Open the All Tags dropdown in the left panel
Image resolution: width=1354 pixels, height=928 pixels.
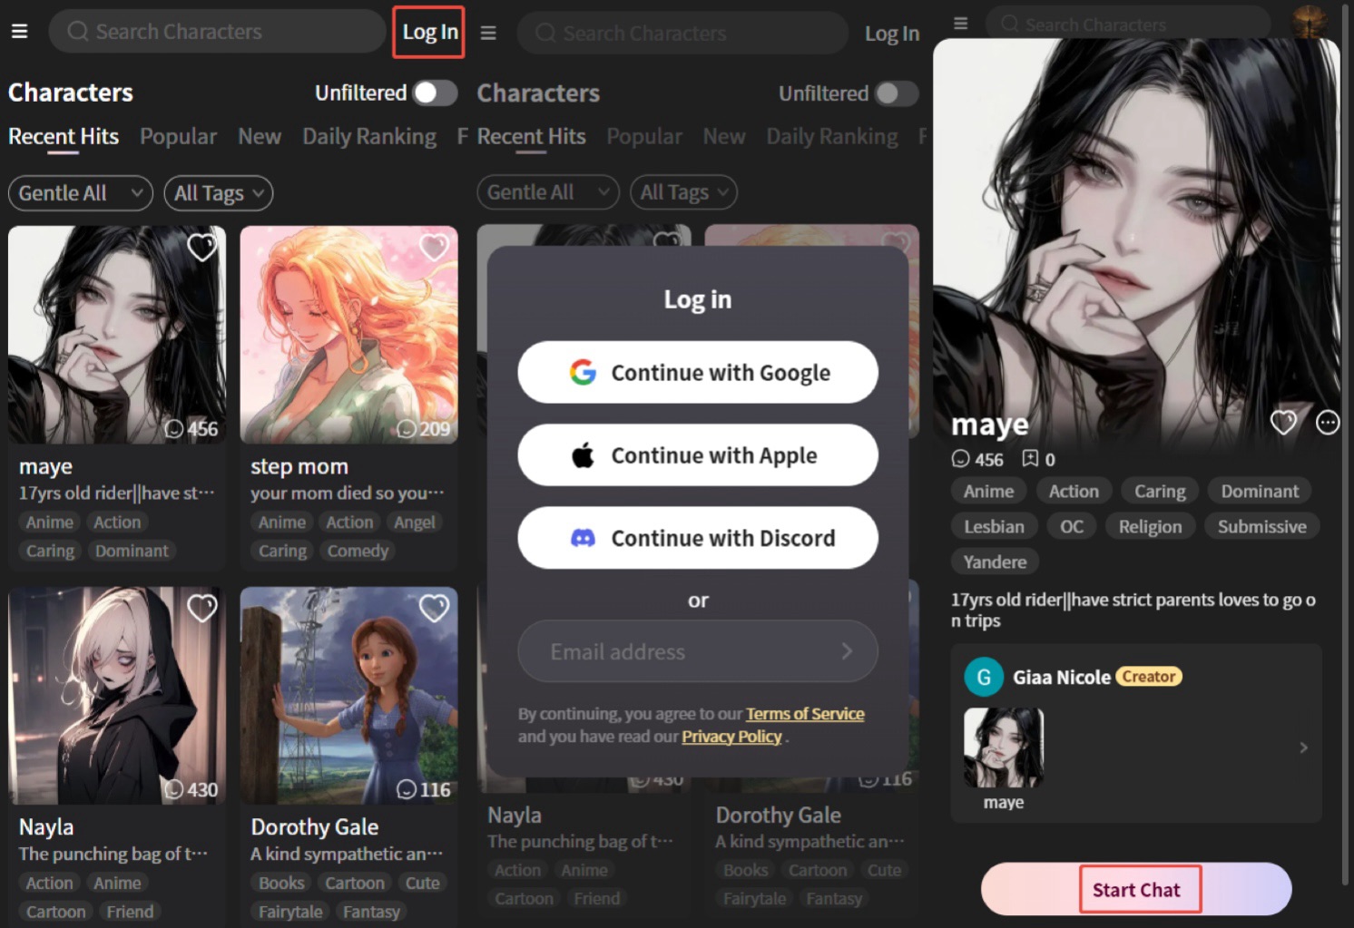(x=218, y=193)
